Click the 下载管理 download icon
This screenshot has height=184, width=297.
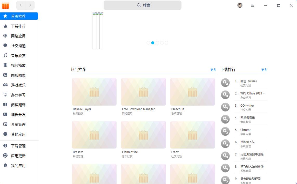coord(5,145)
